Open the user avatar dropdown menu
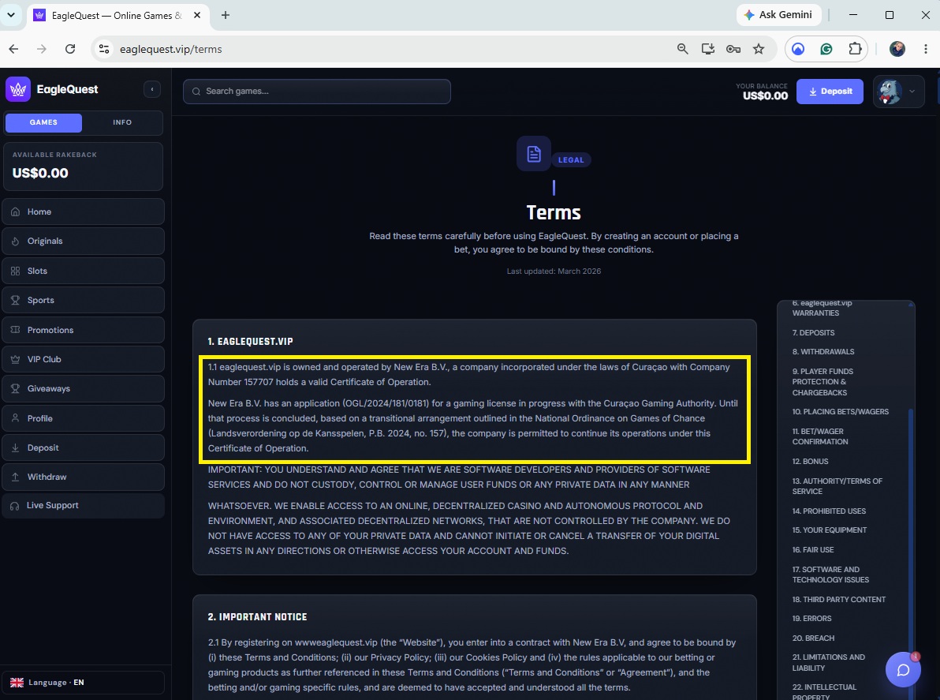The height and width of the screenshot is (700, 940). (x=899, y=92)
